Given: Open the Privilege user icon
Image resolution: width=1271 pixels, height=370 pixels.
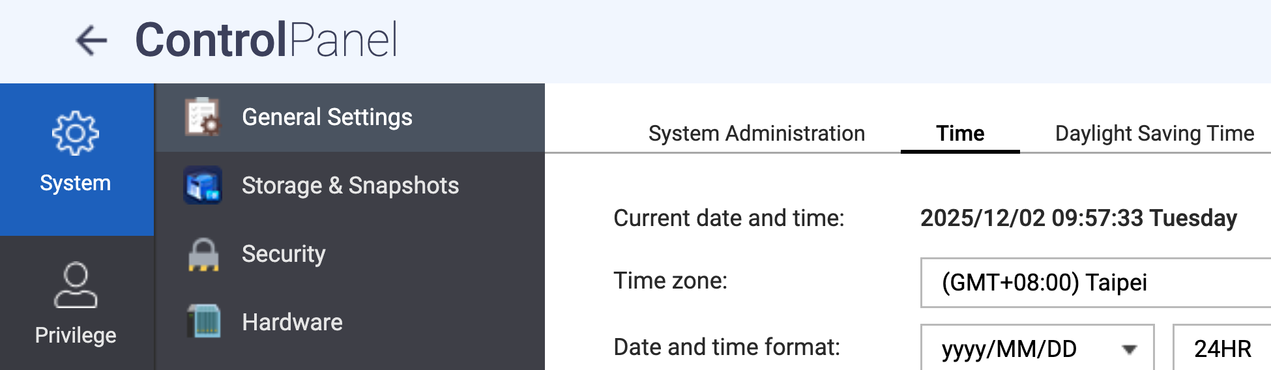Looking at the screenshot, I should (76, 285).
